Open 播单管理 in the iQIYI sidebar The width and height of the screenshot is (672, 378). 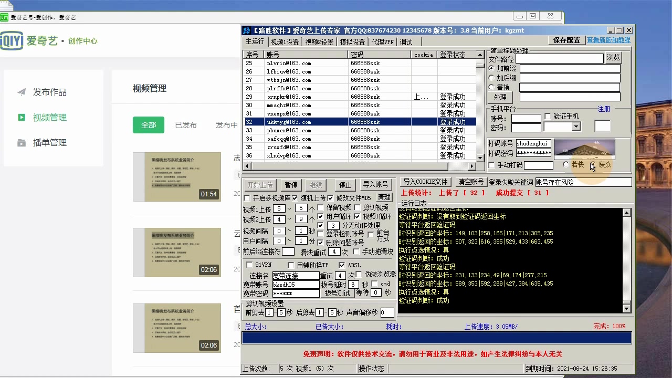click(x=49, y=143)
